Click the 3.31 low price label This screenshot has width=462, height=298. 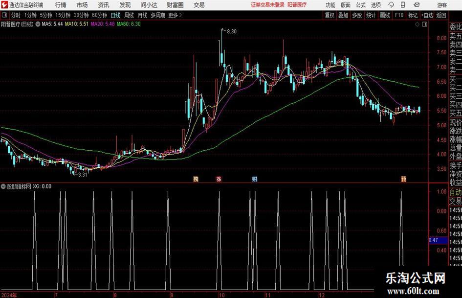[x=83, y=175]
